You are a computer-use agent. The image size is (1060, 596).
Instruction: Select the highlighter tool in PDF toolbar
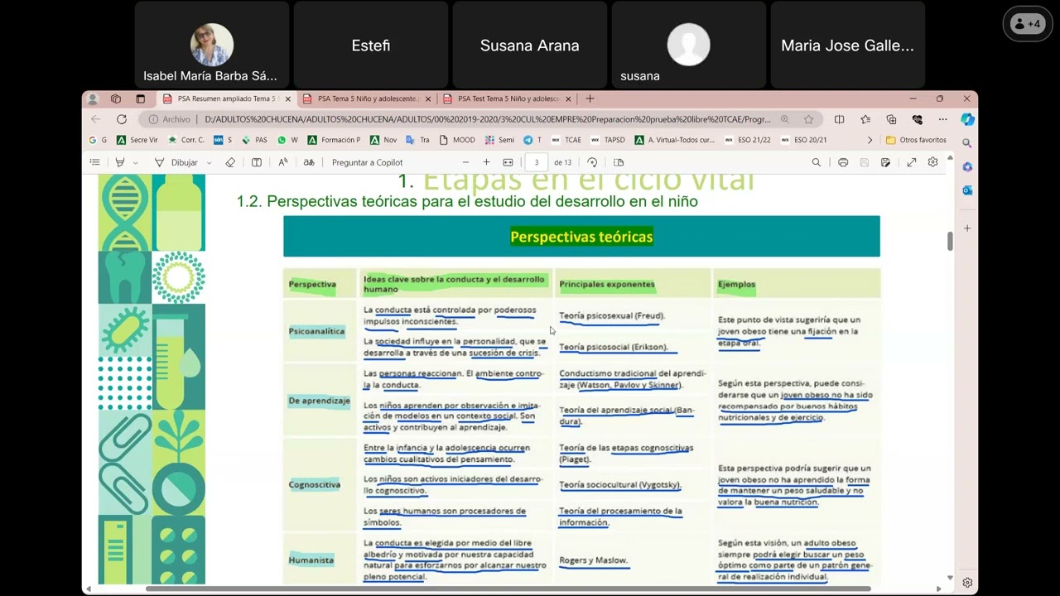[120, 162]
